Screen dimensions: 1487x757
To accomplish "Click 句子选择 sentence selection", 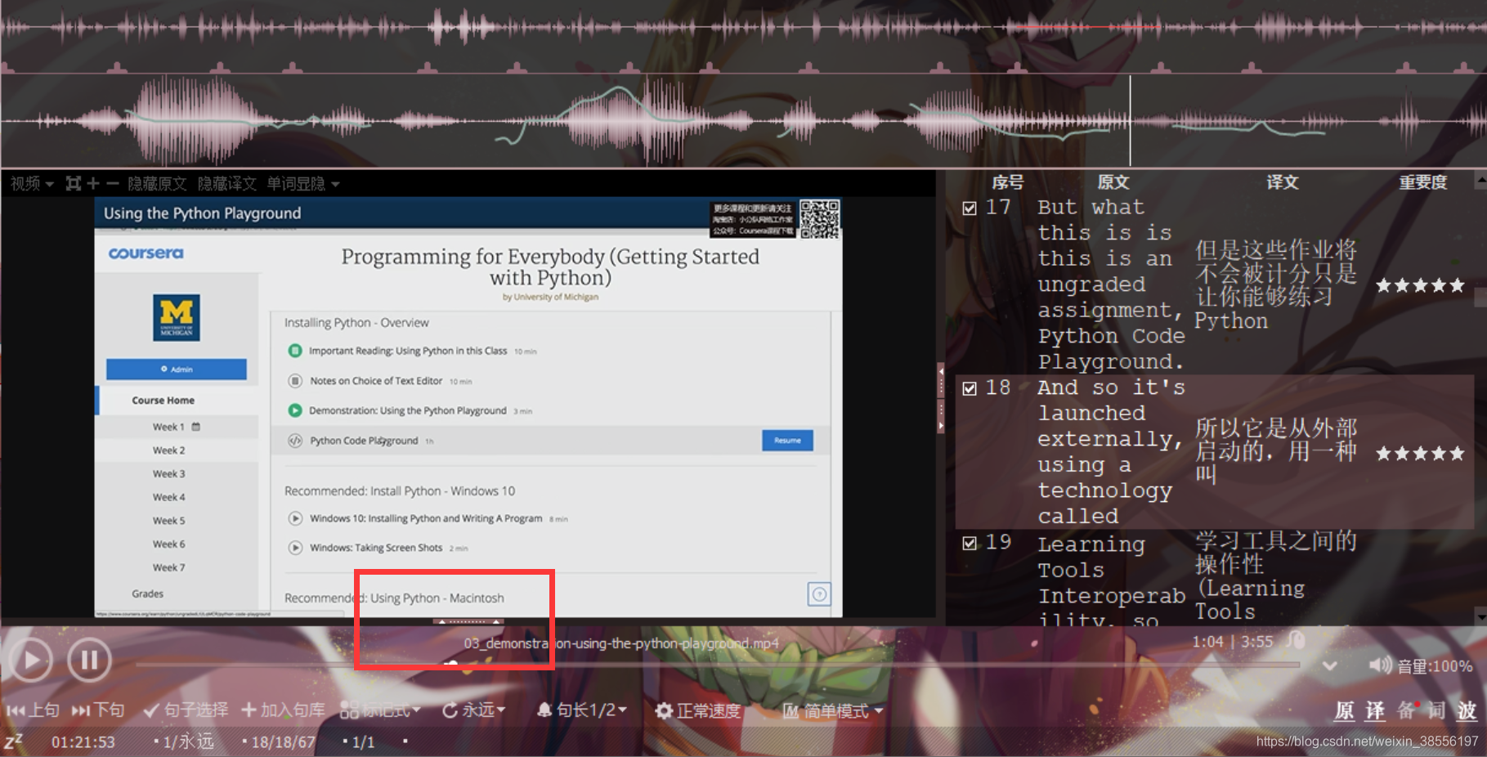I will tap(186, 710).
